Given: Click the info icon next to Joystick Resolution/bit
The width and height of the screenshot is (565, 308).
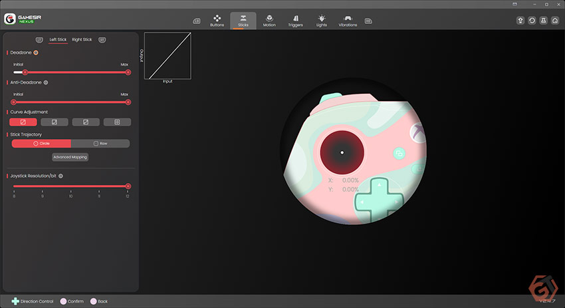Looking at the screenshot, I should tap(61, 176).
